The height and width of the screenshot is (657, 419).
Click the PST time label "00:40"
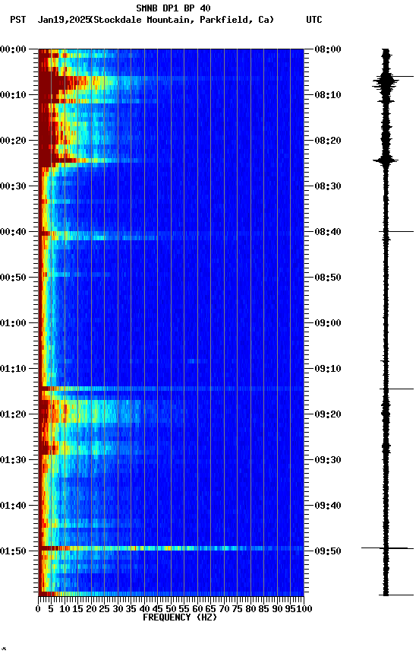click(13, 232)
